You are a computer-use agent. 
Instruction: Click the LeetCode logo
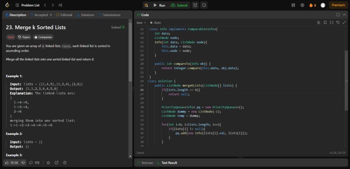pyautogui.click(x=7, y=5)
